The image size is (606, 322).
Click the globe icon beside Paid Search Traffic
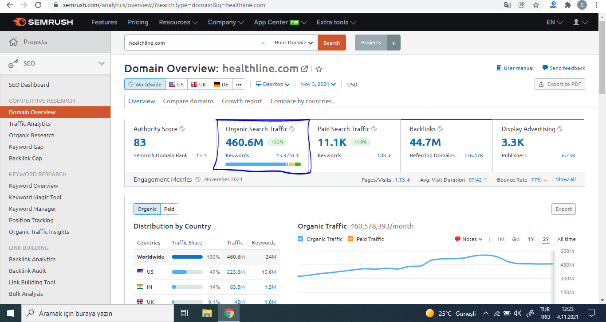(x=374, y=129)
